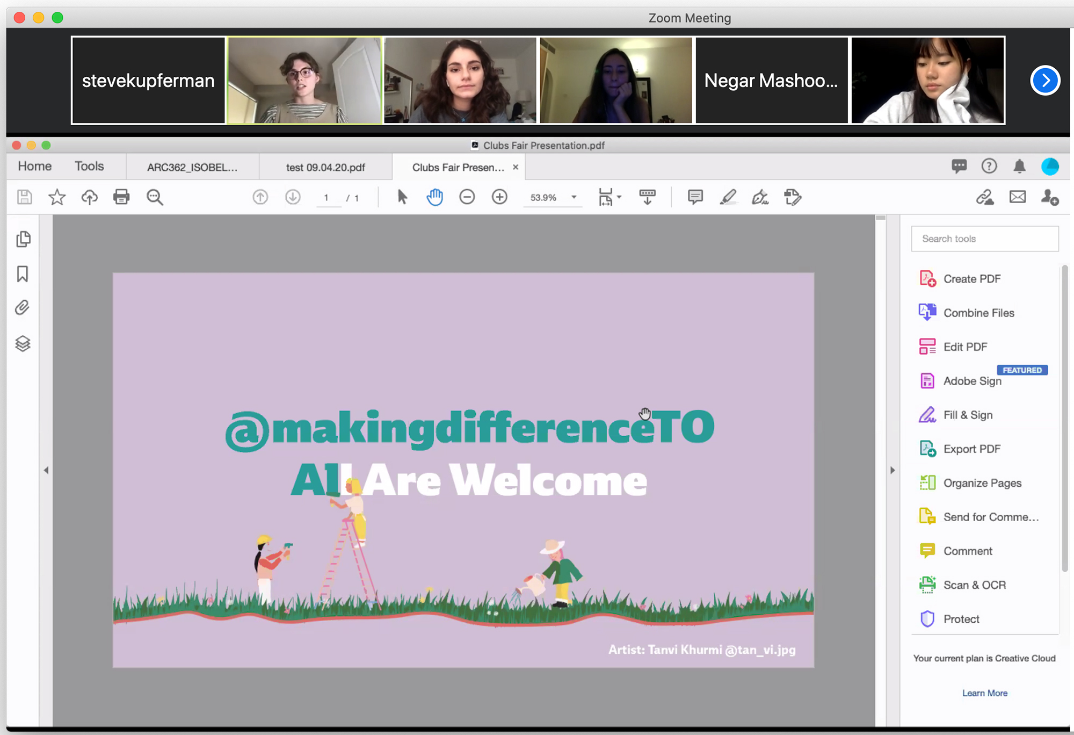Click the upload to cloud icon
The width and height of the screenshot is (1074, 735).
pos(89,197)
